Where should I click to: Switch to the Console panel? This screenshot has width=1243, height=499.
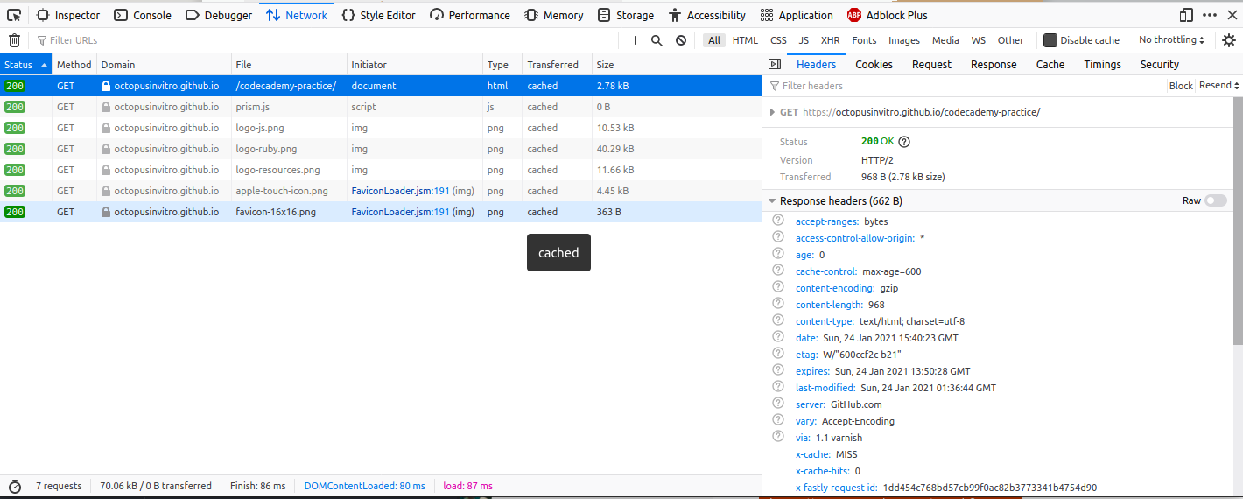pos(143,15)
